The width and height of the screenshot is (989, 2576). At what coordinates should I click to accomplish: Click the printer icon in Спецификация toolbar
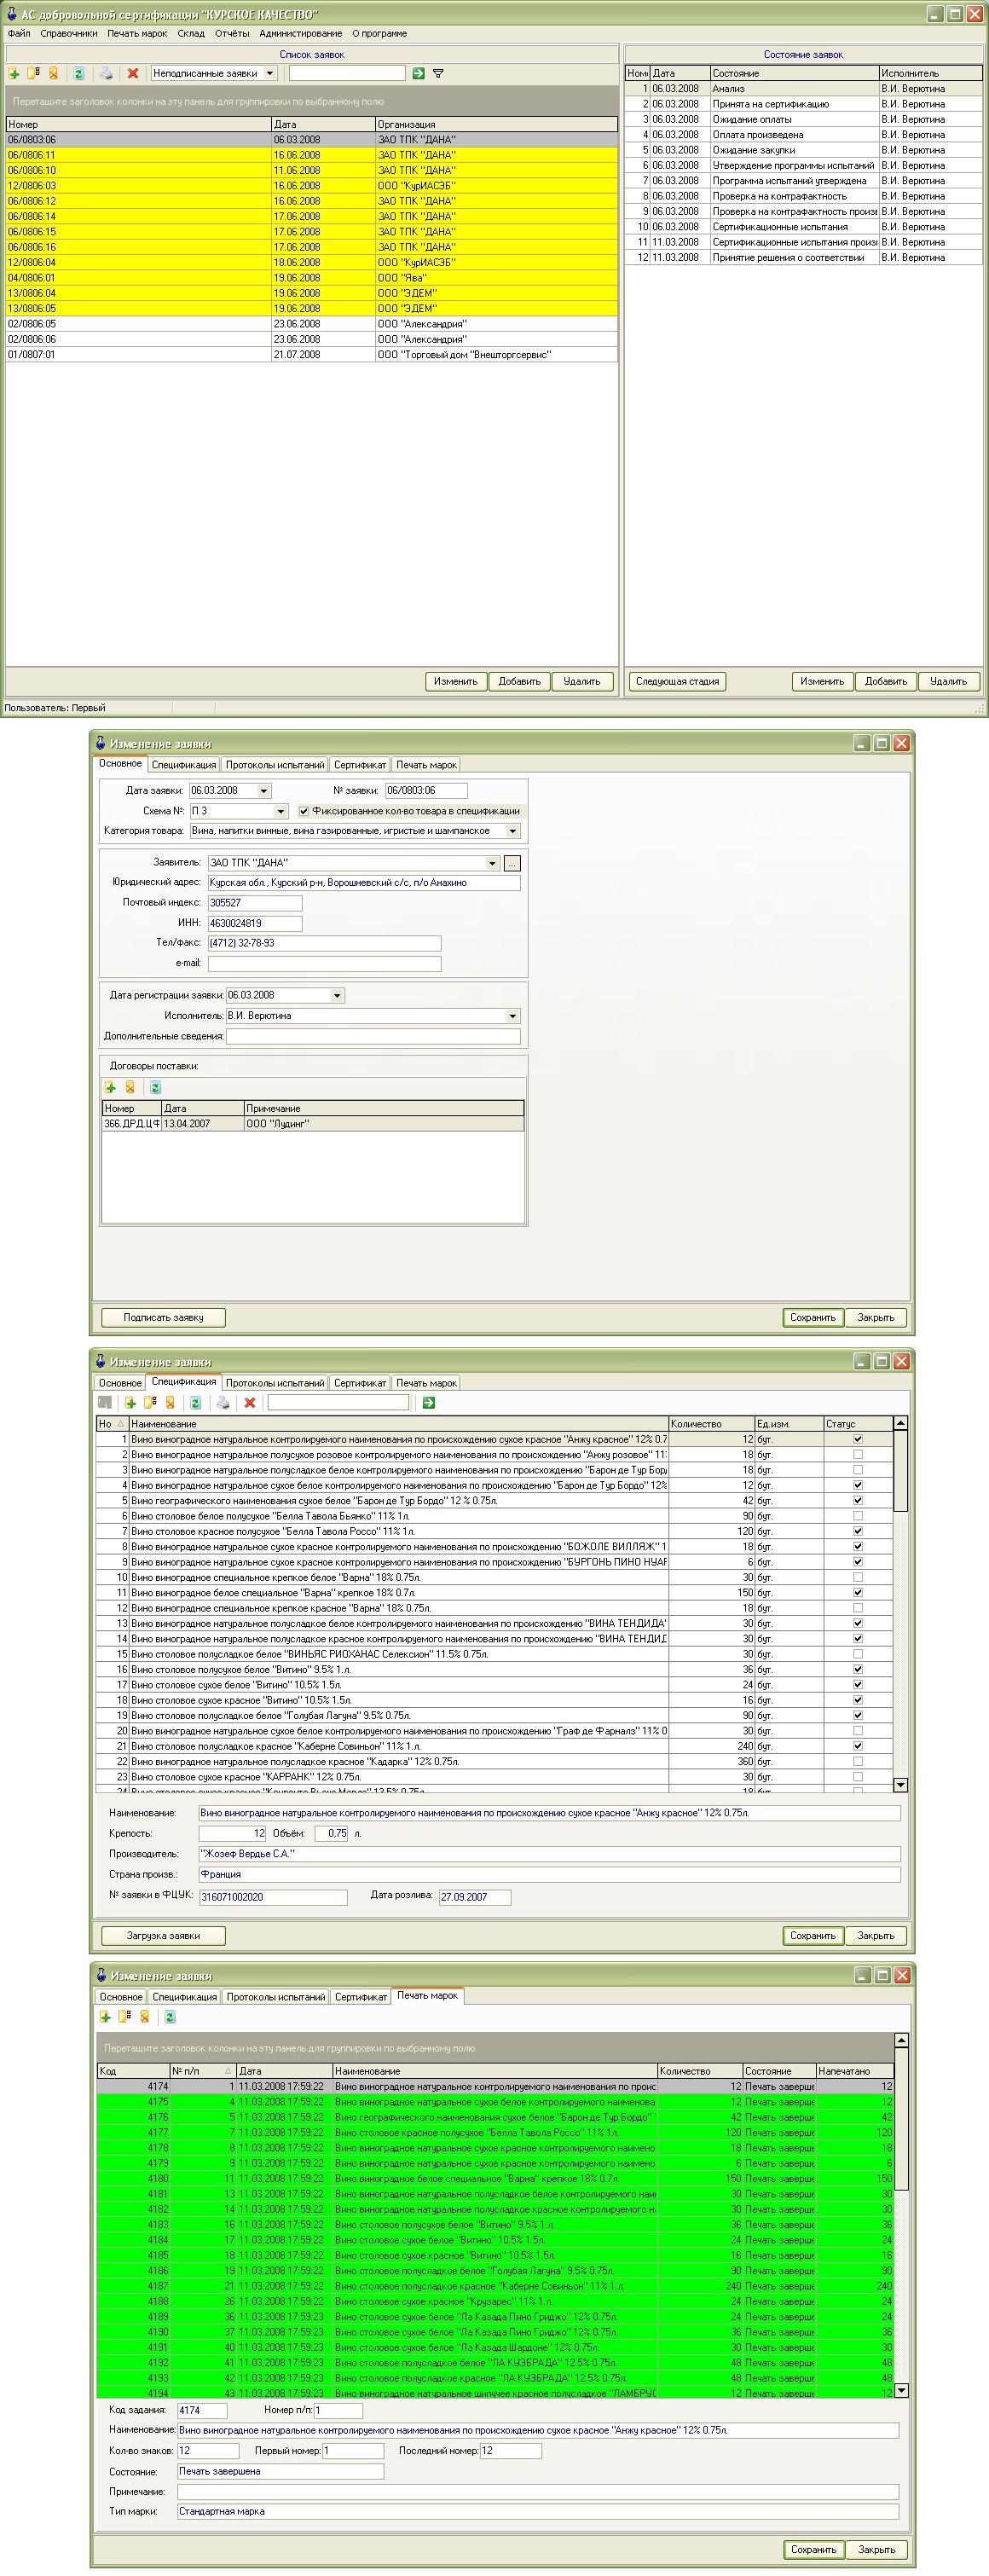pos(223,1403)
